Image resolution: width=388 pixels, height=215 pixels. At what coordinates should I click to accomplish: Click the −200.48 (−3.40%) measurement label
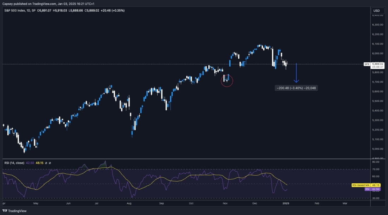pos(296,88)
